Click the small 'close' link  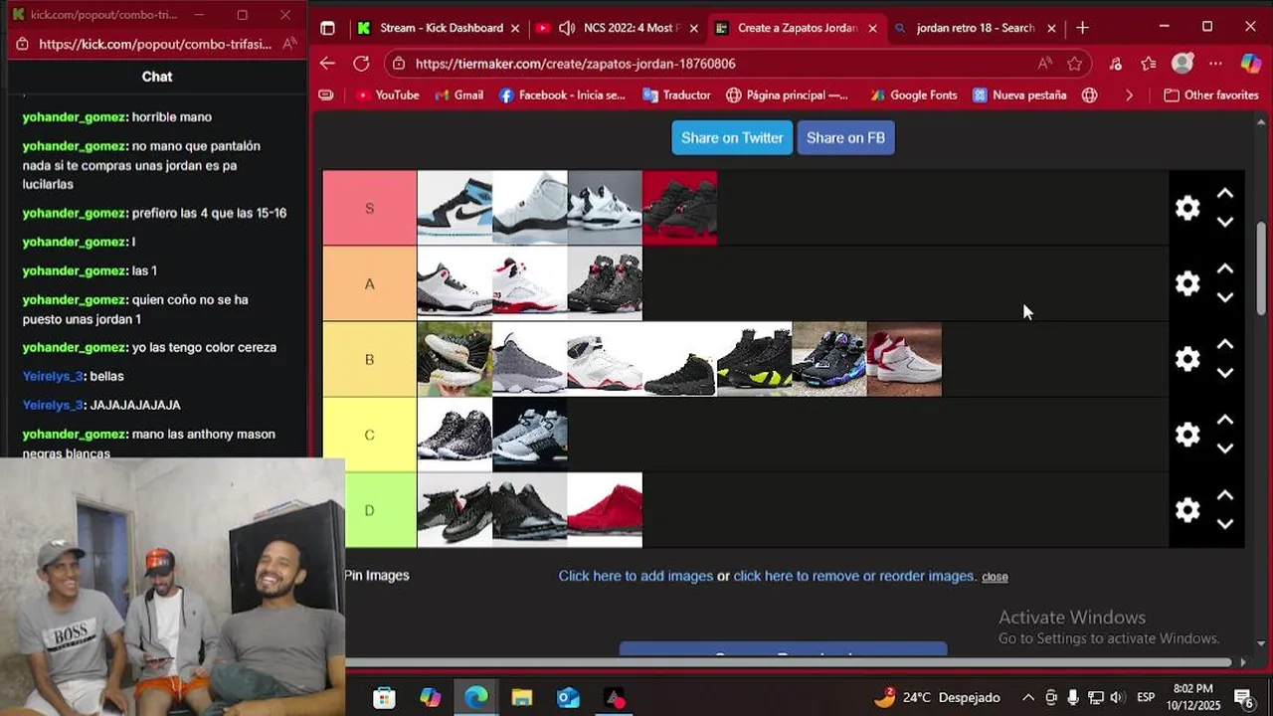[995, 577]
